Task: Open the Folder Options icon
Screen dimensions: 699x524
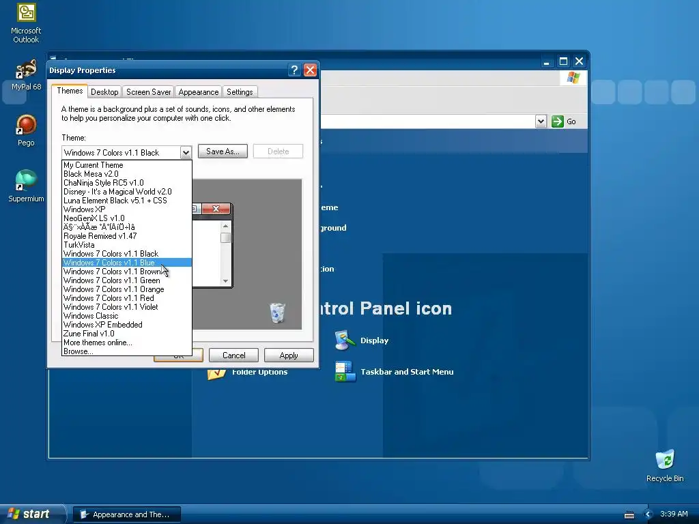Action: click(x=248, y=372)
